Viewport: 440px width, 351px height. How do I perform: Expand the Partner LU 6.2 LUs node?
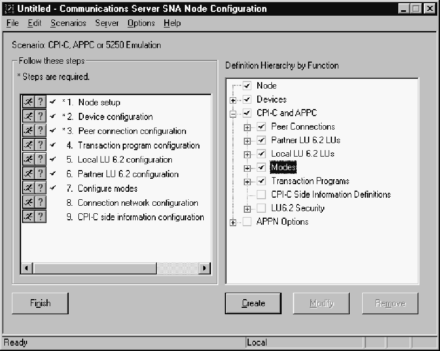tap(247, 141)
